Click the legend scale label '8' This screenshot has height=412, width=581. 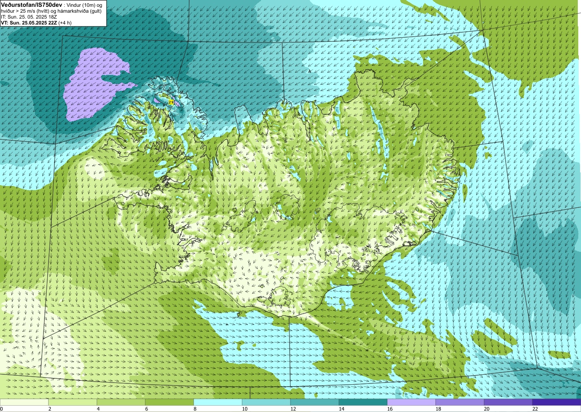[195, 409]
